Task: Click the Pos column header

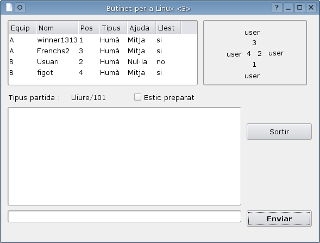Action: point(89,28)
